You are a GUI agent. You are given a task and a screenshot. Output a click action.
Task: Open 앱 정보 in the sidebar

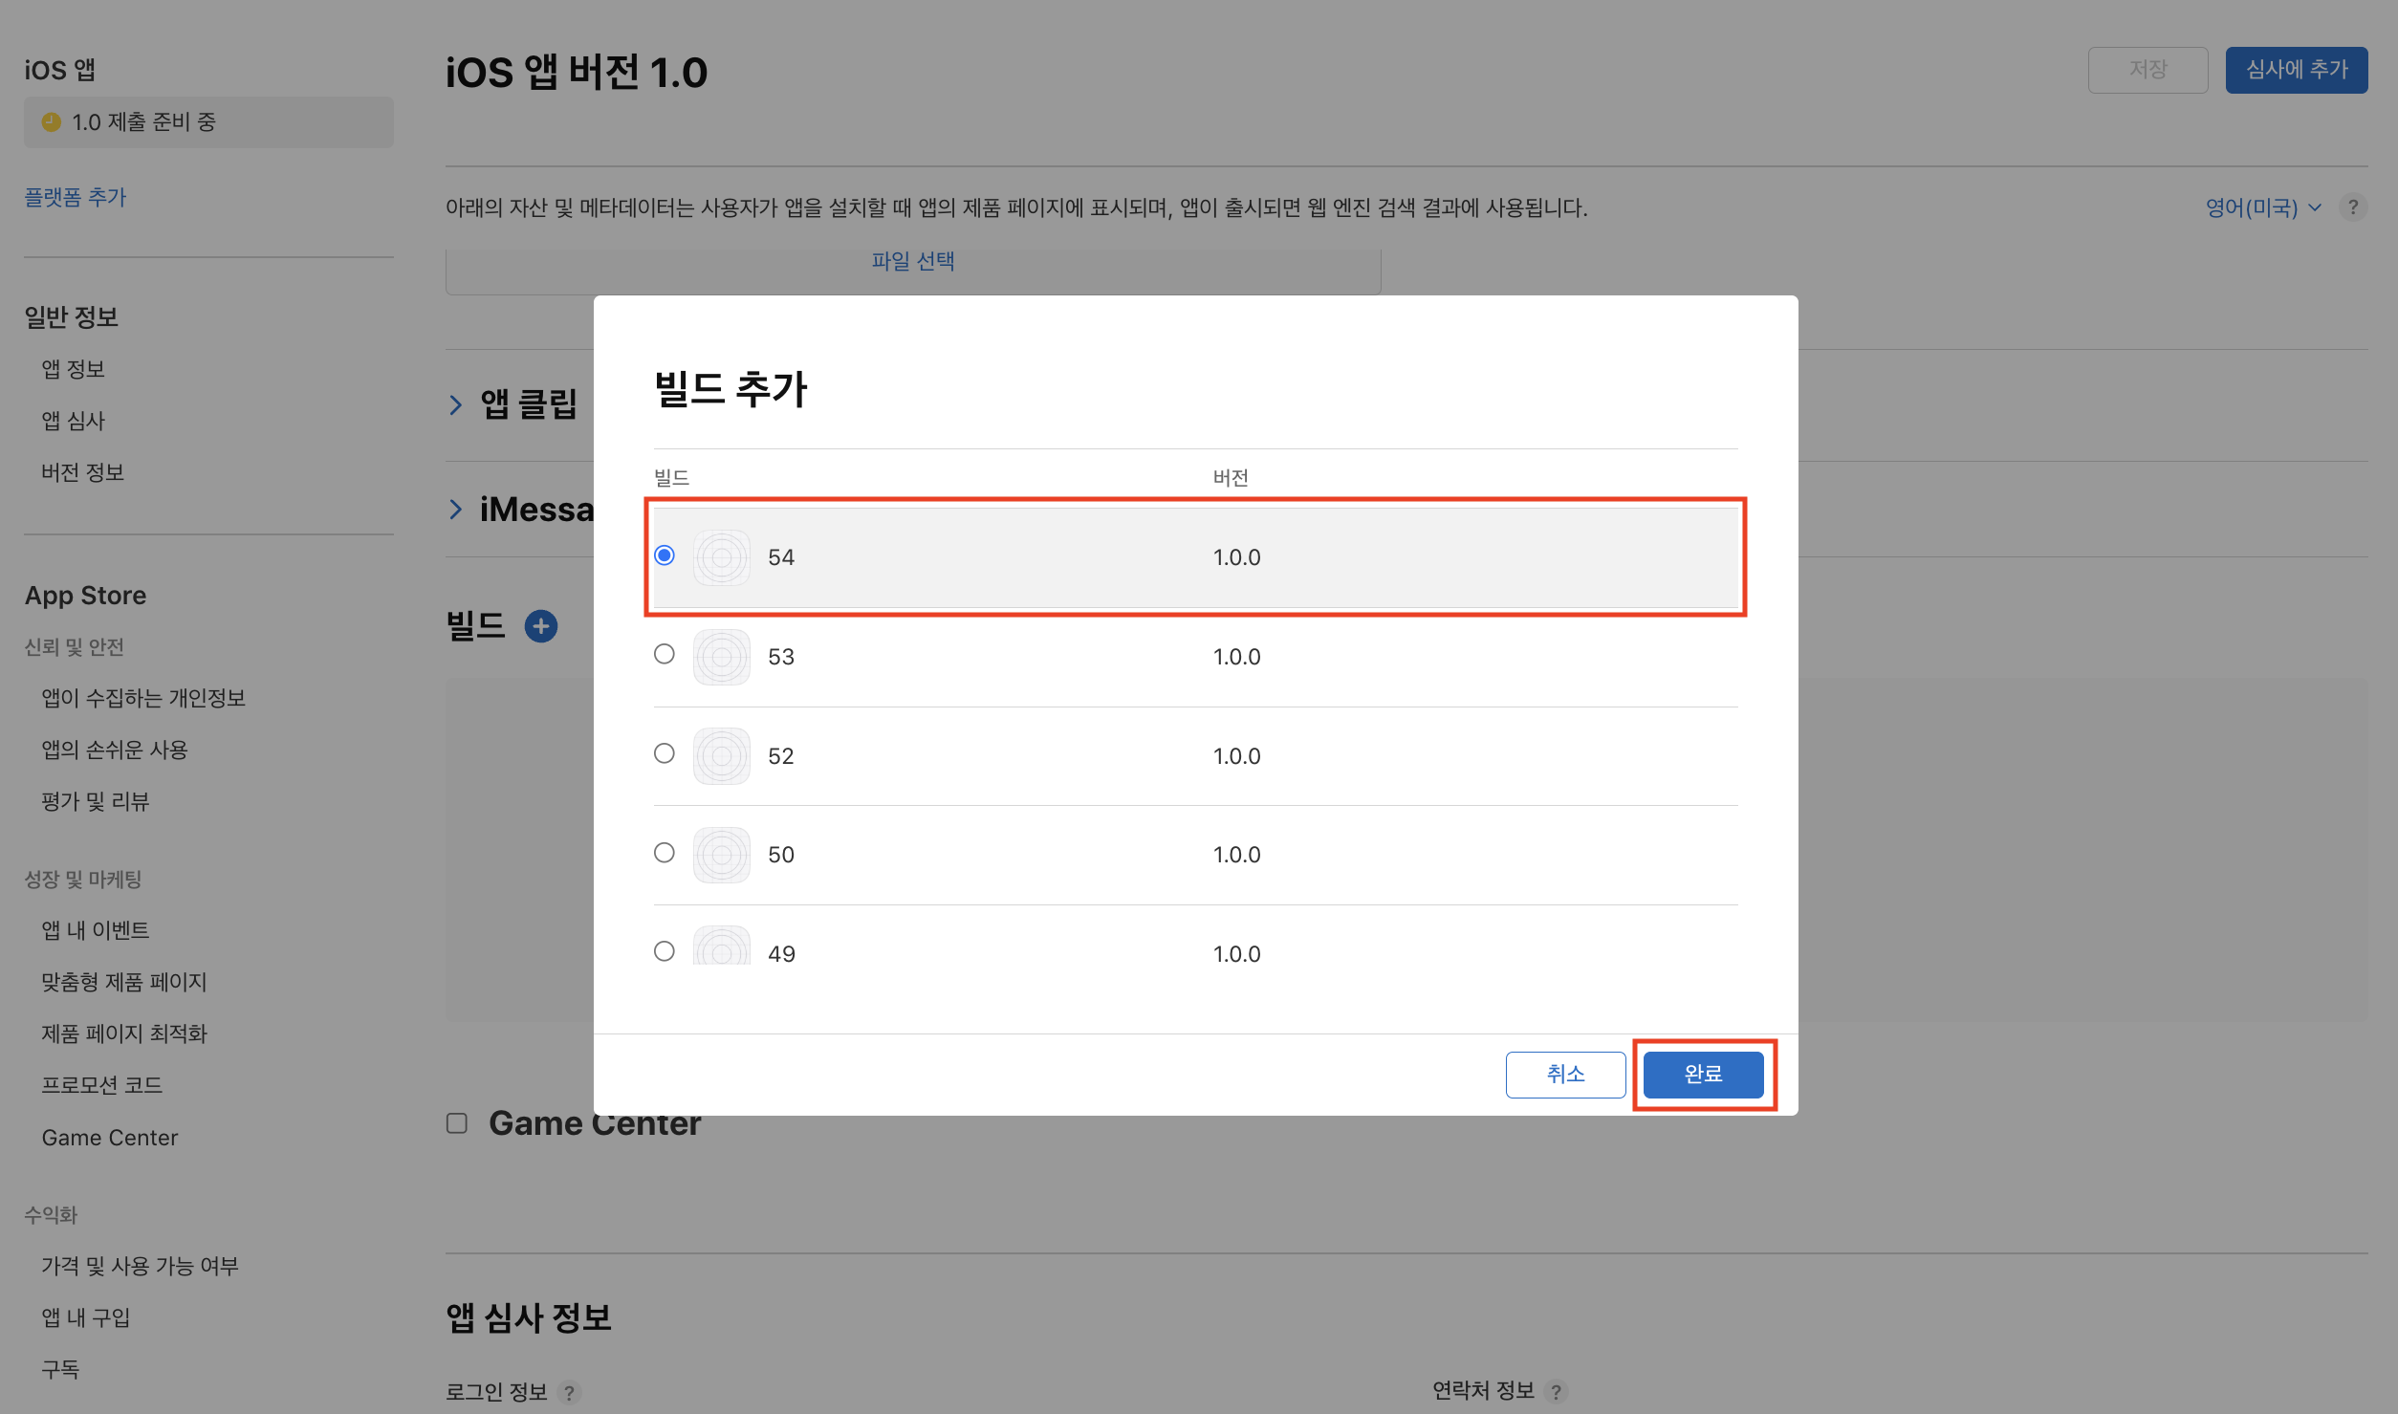click(74, 369)
